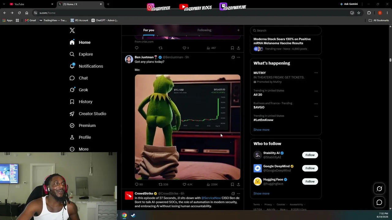Image resolution: width=392 pixels, height=220 pixels.
Task: View the 467 views count on cnbc.com post
Action: [x=211, y=48]
